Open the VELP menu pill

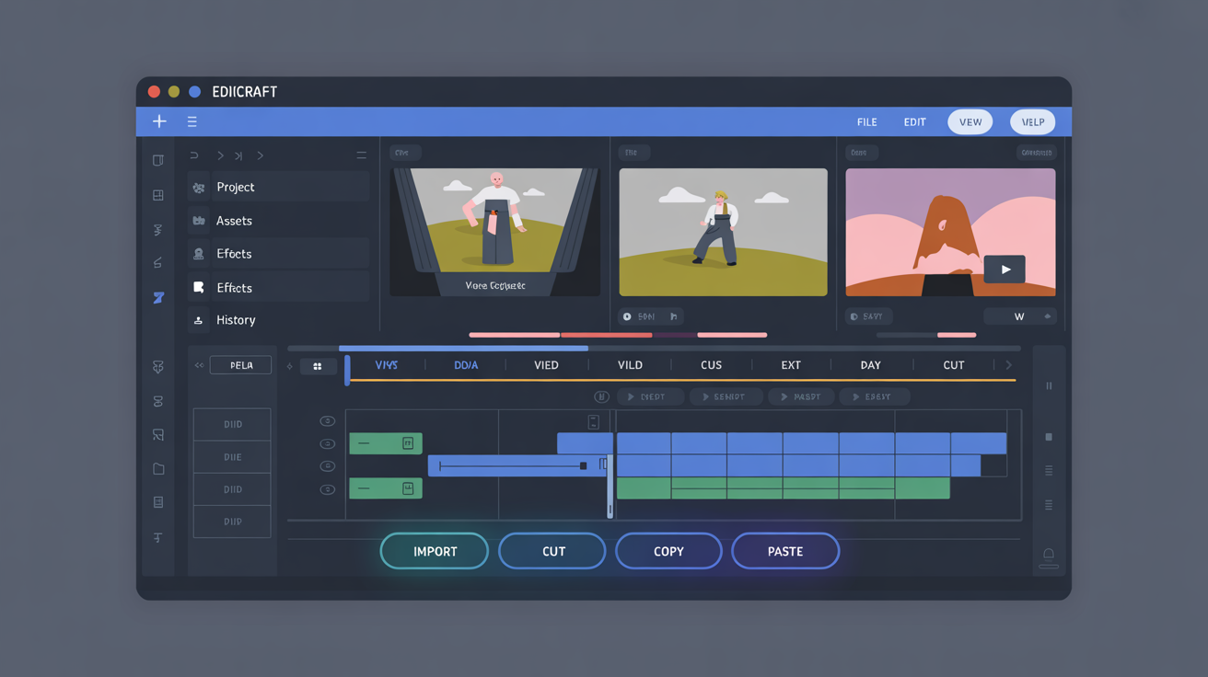pyautogui.click(x=1032, y=121)
